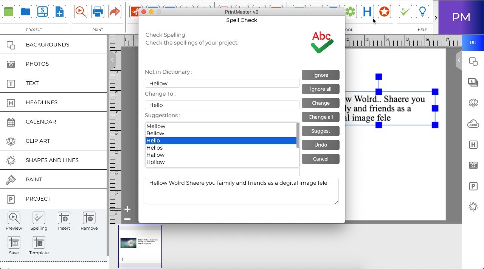Collapse the left panel using its chevron

point(112,60)
